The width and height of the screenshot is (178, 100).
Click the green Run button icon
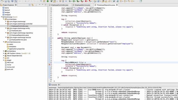click(x=74, y=1)
